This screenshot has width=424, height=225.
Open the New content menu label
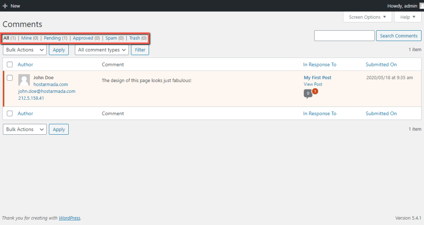(15, 6)
